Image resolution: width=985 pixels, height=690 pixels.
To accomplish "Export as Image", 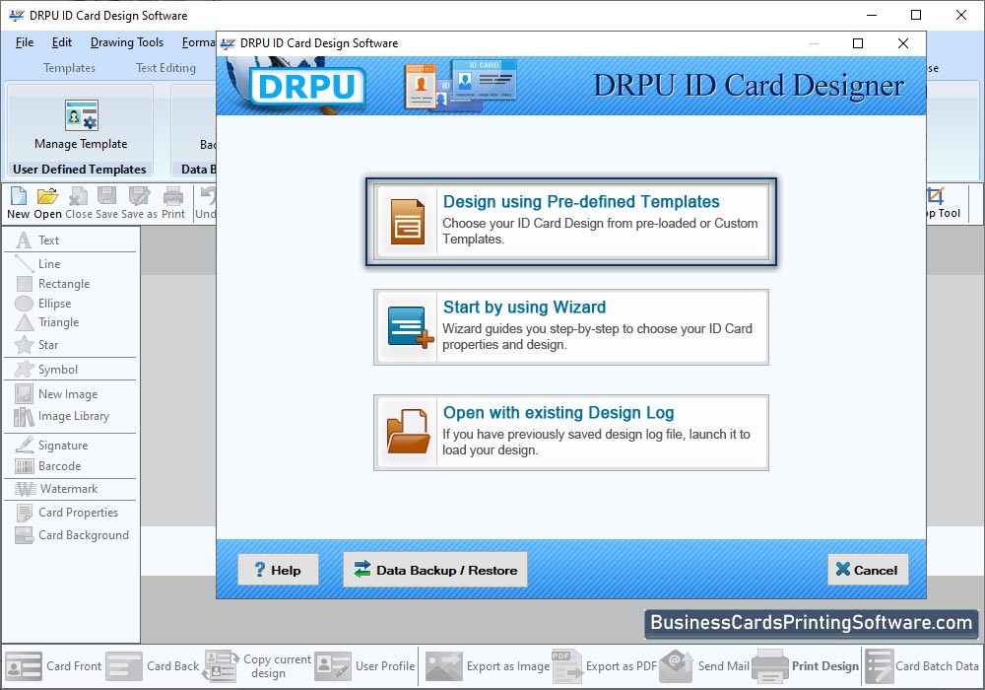I will [488, 666].
